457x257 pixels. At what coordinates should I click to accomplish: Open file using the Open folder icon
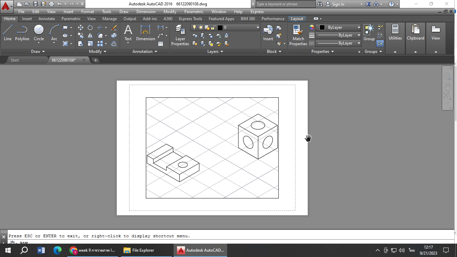[x=27, y=4]
